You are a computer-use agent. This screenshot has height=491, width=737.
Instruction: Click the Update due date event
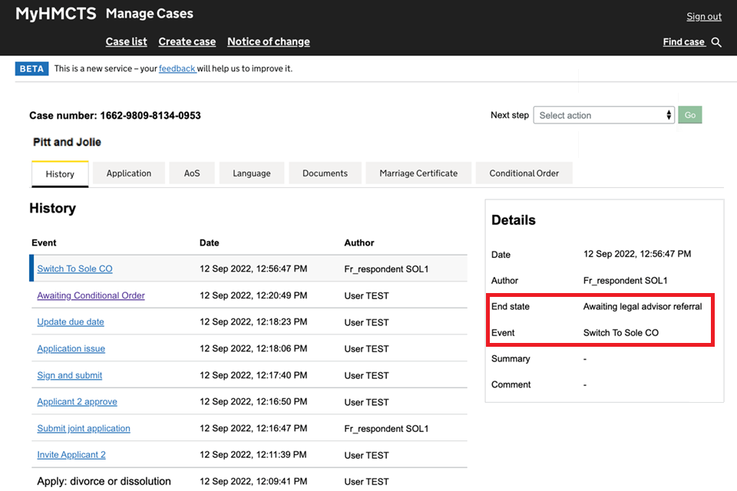[x=71, y=322]
